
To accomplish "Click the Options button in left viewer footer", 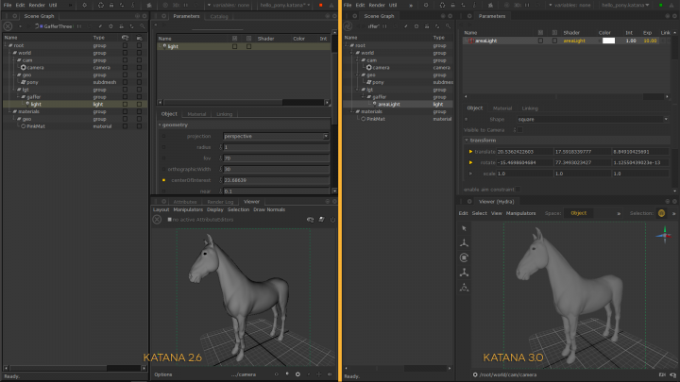I will (x=163, y=374).
